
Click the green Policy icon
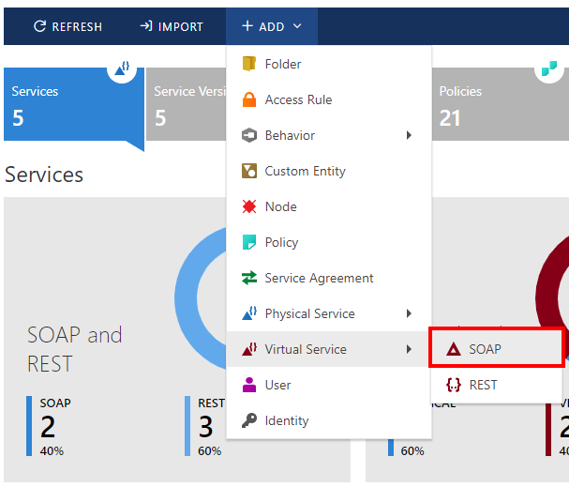[x=248, y=242]
